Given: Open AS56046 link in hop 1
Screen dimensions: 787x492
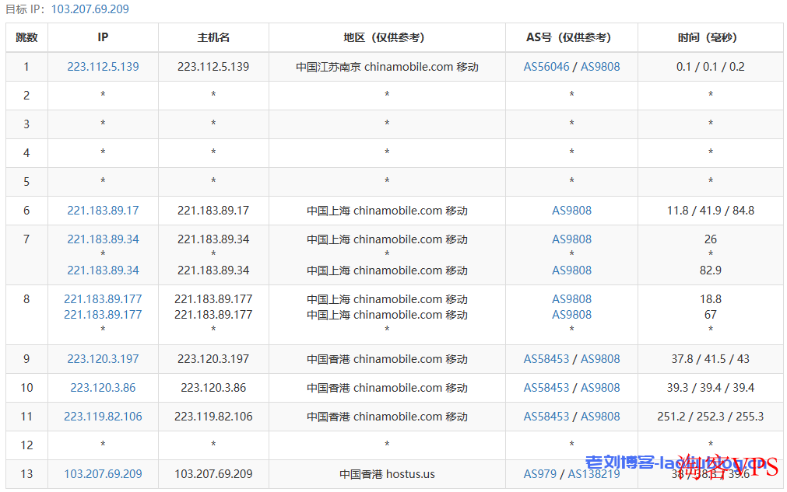Looking at the screenshot, I should [x=546, y=67].
